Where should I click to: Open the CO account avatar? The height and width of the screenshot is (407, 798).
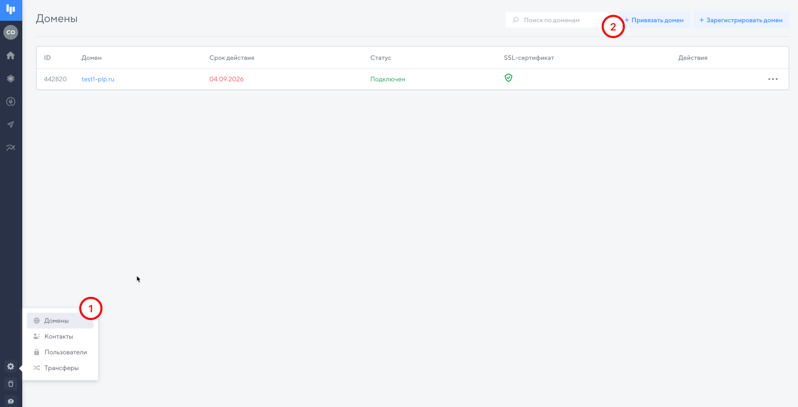tap(10, 32)
